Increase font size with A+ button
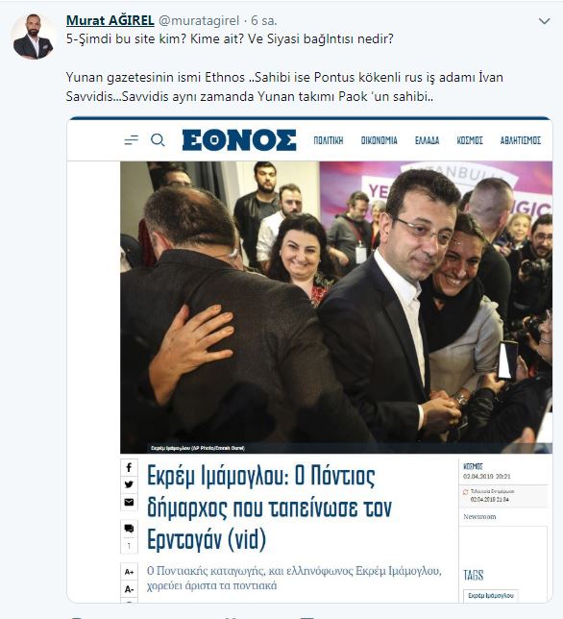Viewport: 563px width, 619px height. coord(129,572)
